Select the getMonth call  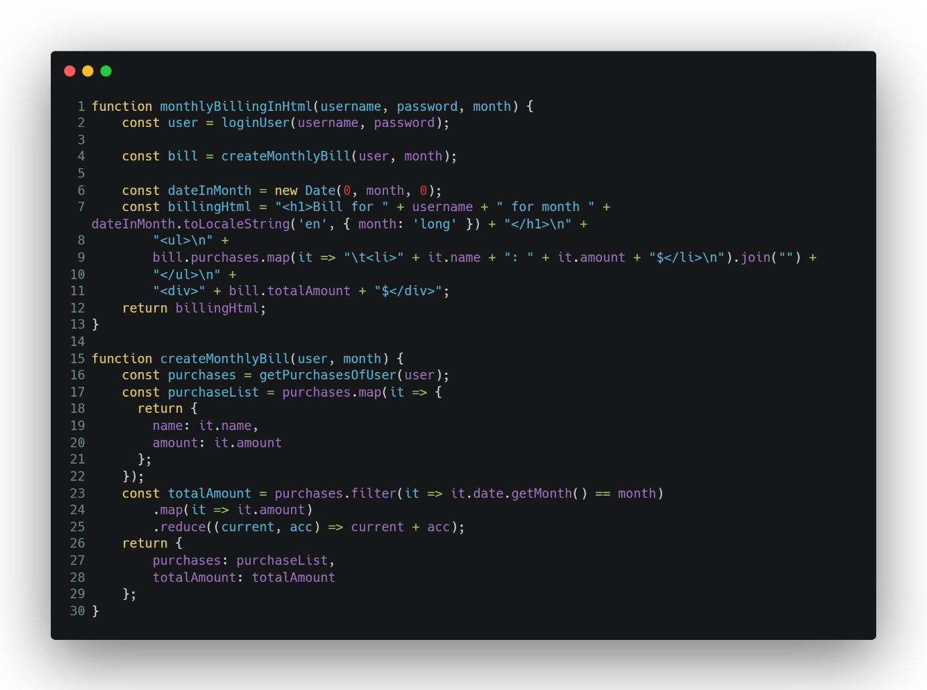(542, 494)
